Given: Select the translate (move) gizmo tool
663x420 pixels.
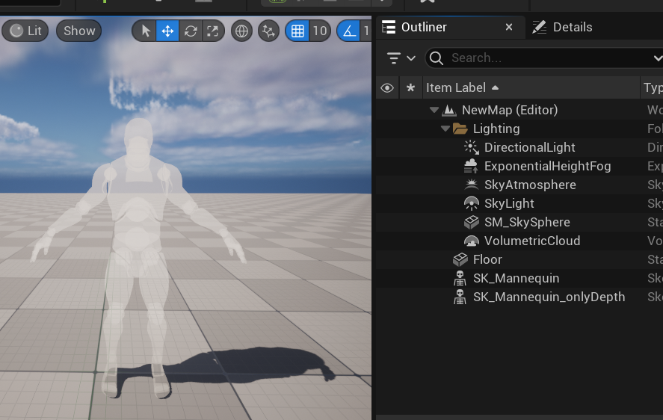Looking at the screenshot, I should pyautogui.click(x=167, y=31).
